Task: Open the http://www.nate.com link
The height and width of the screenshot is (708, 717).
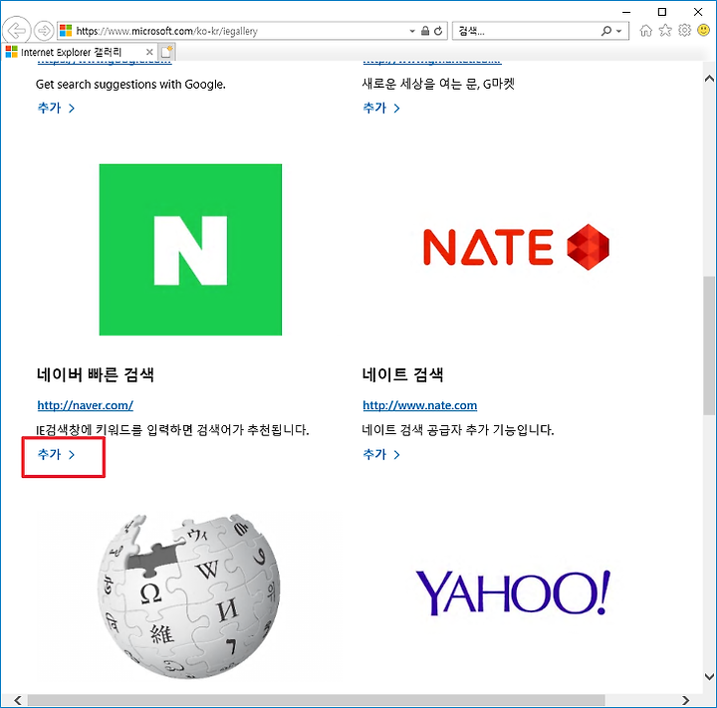Action: (420, 405)
